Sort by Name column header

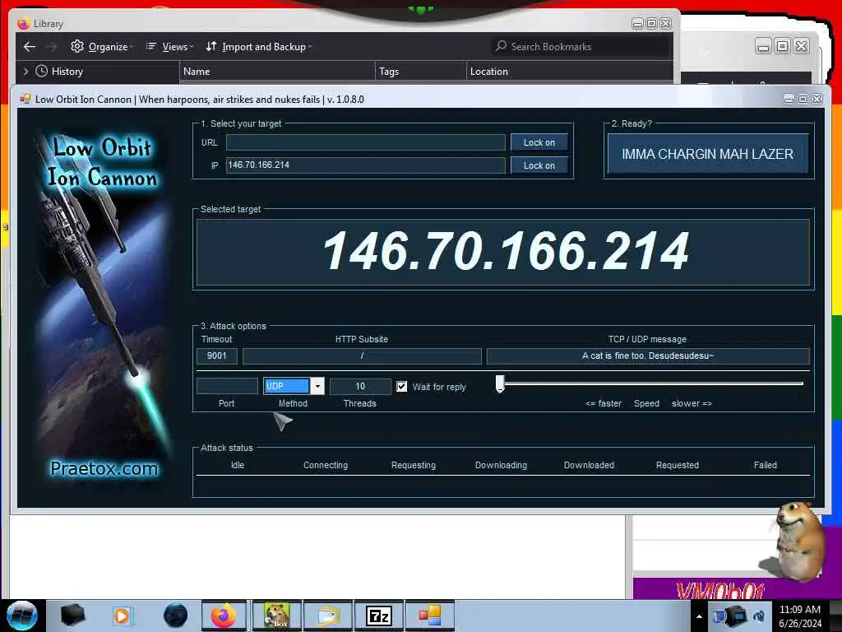point(276,72)
